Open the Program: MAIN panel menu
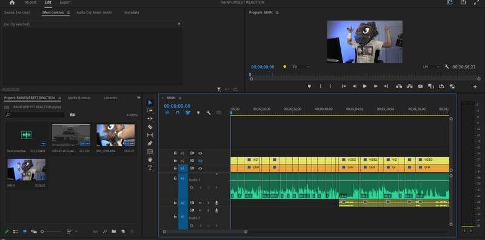The image size is (485, 240). [x=277, y=13]
